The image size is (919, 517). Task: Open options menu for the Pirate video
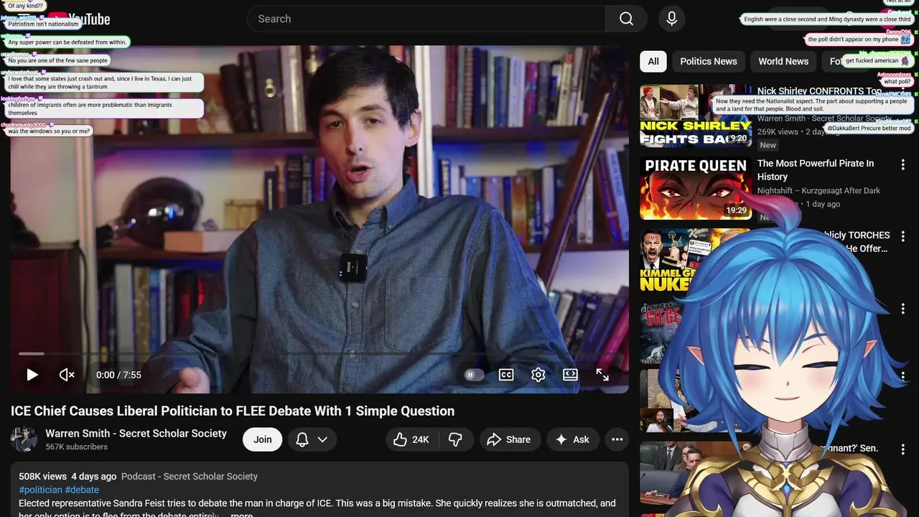[903, 164]
